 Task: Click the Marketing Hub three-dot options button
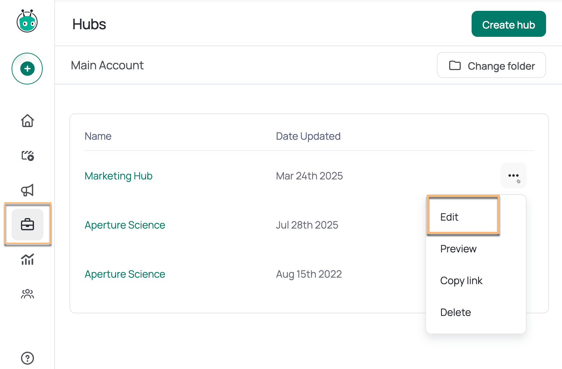[x=513, y=175]
